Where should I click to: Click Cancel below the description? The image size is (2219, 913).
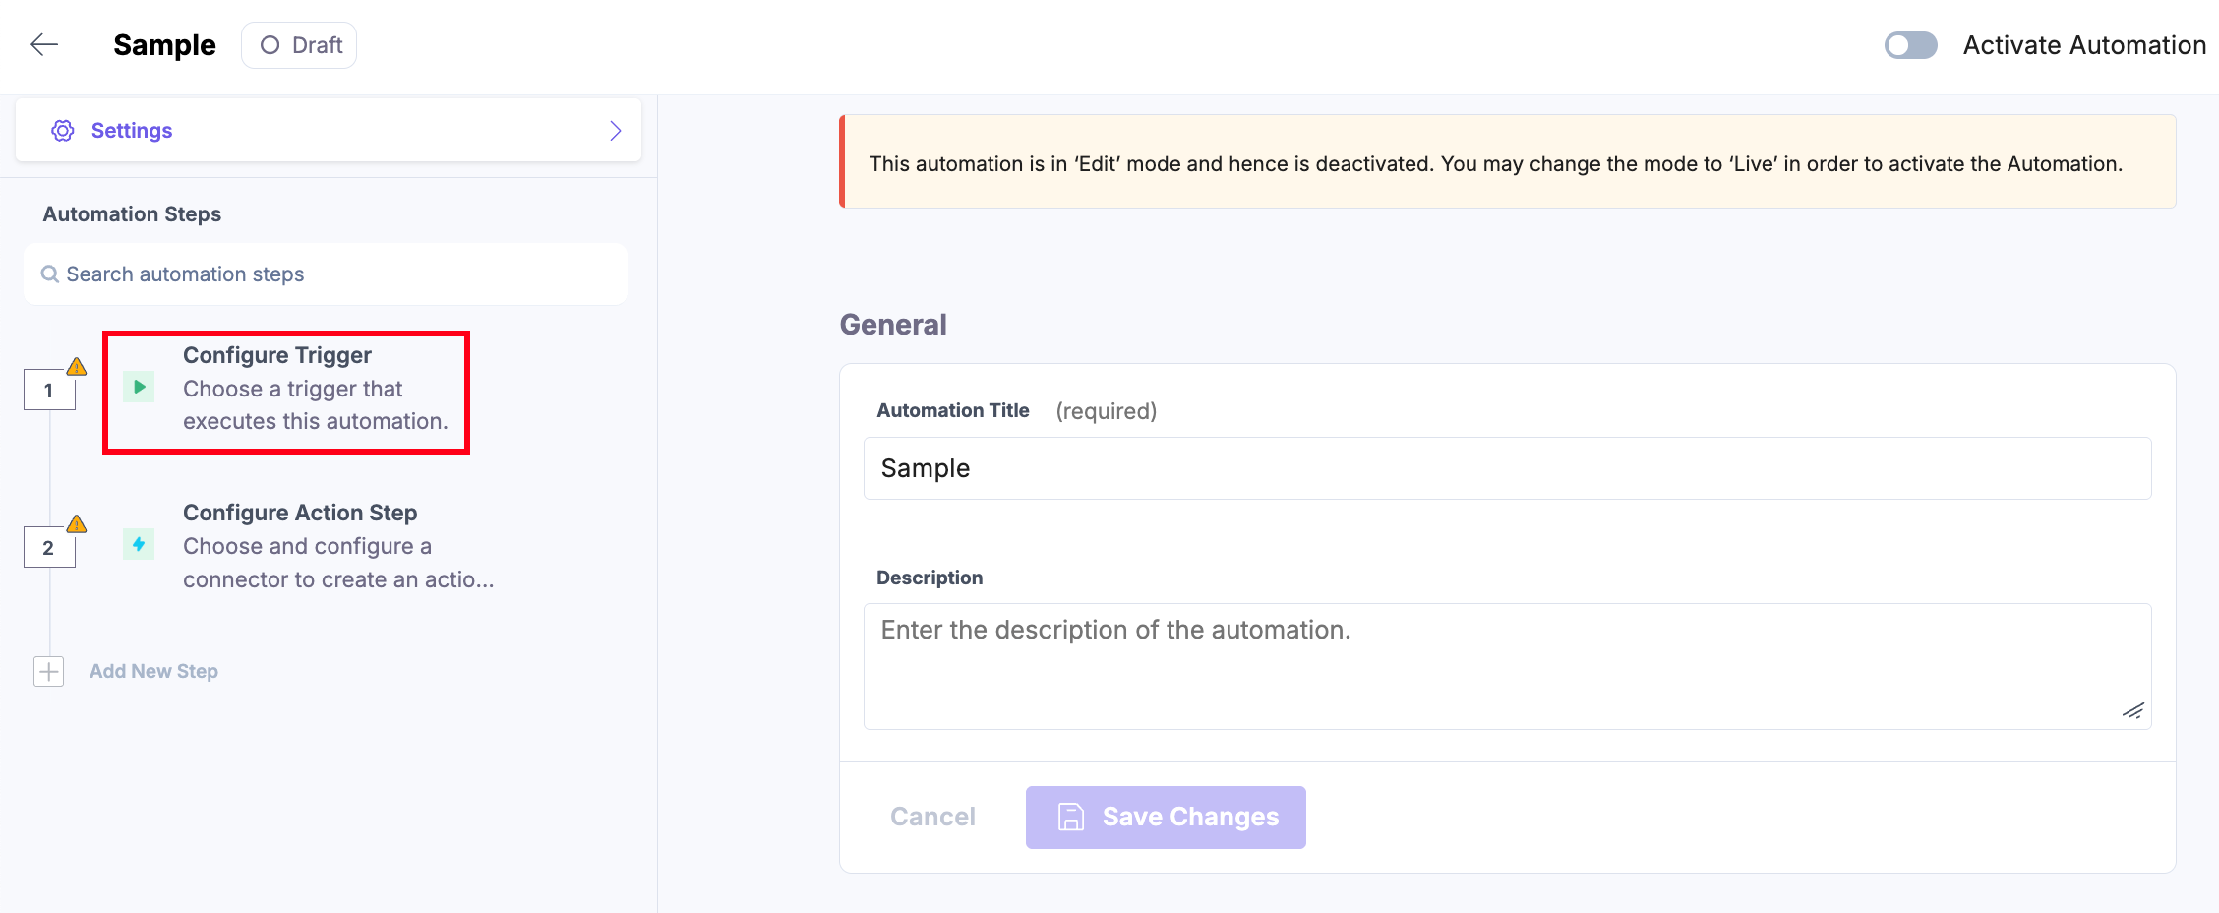click(931, 817)
